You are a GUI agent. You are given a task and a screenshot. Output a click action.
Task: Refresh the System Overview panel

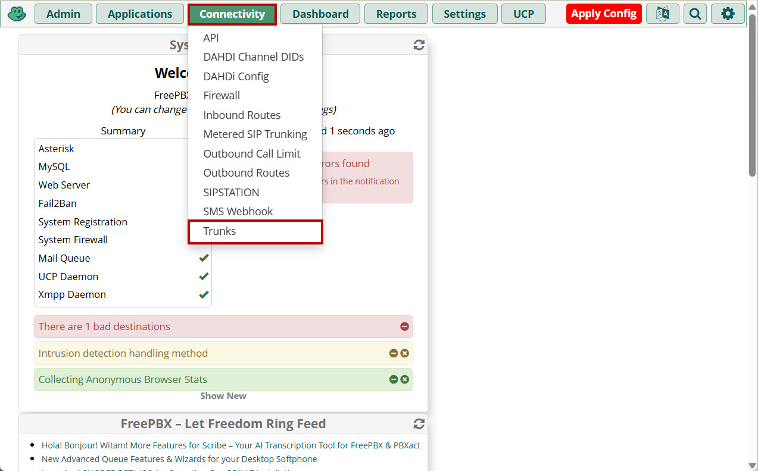point(419,45)
